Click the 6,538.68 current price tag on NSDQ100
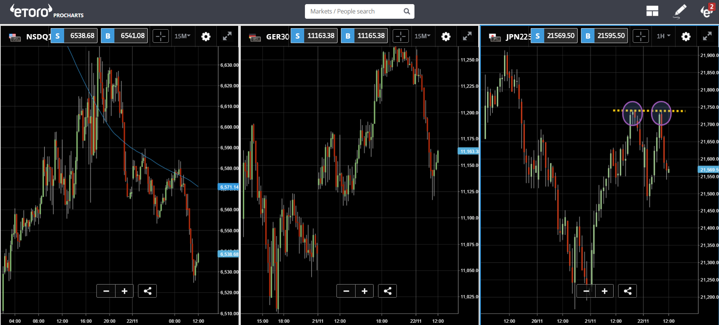Viewport: 719px width, 325px height. 228,254
